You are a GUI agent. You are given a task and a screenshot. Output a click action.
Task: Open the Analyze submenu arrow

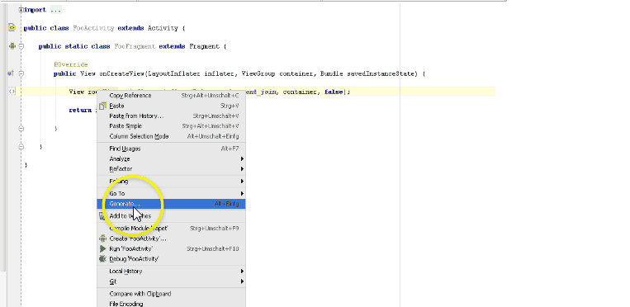point(242,158)
